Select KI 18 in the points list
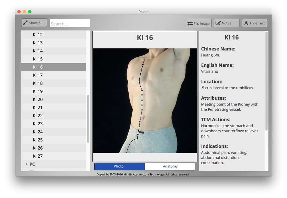287x198 pixels. click(53, 83)
